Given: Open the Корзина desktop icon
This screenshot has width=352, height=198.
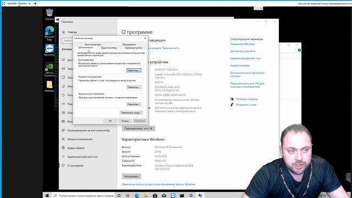Looking at the screenshot, I should (50, 14).
